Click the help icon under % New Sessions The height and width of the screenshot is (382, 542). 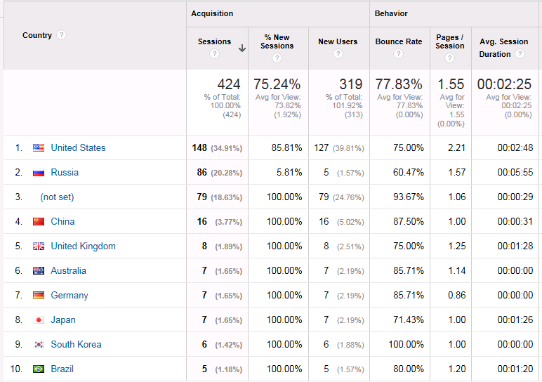coord(277,58)
